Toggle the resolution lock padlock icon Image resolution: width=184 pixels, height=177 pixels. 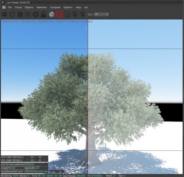point(44,14)
